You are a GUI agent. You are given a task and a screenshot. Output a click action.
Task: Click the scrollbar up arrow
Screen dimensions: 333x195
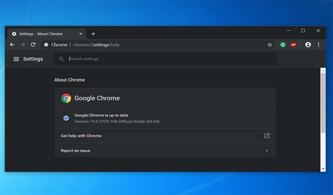click(x=323, y=71)
